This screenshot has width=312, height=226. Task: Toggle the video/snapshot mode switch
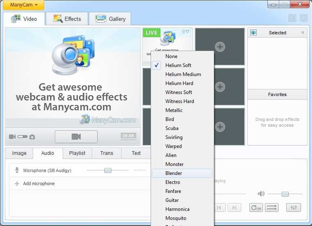click(x=22, y=136)
